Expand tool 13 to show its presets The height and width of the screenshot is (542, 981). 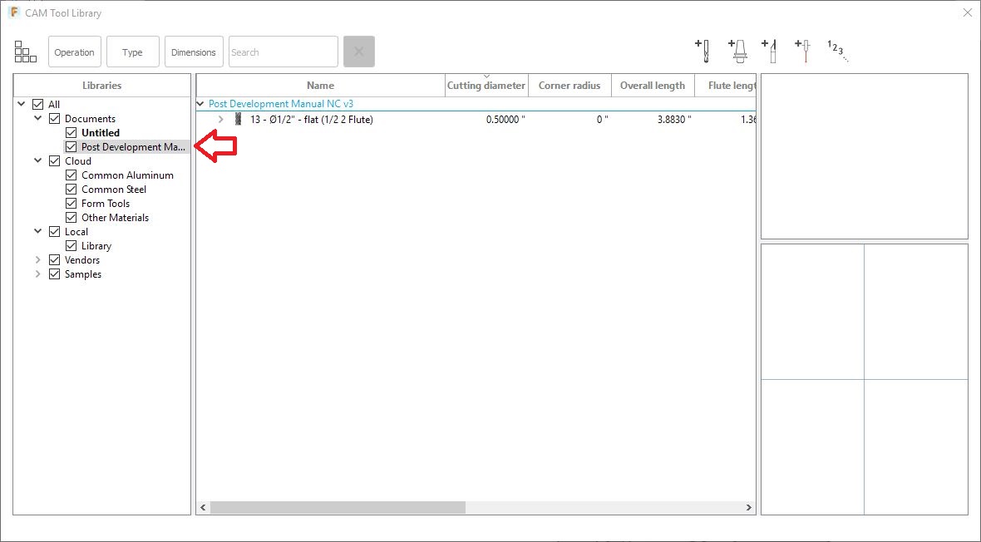click(220, 119)
